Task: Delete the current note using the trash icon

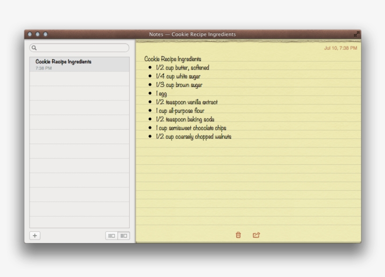Action: [x=239, y=234]
